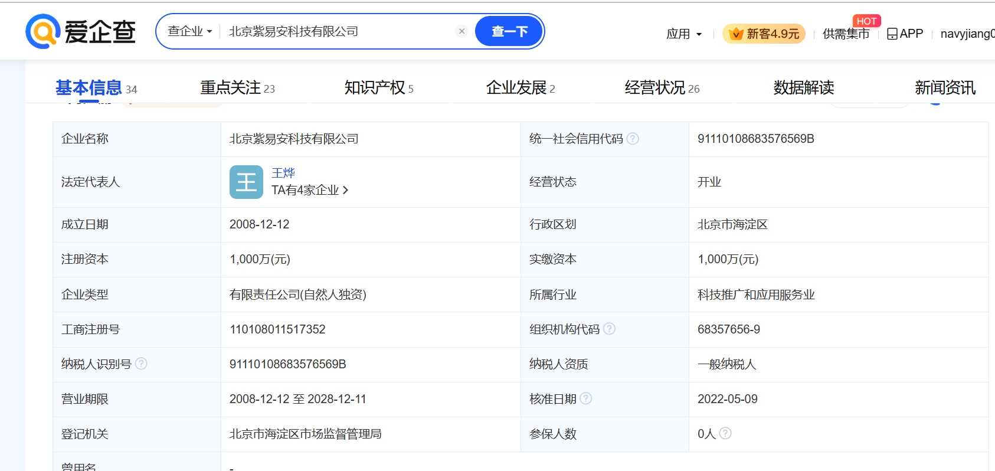Screen dimensions: 995x471
Task: Open the 查企业 search type dropdown
Action: (189, 31)
